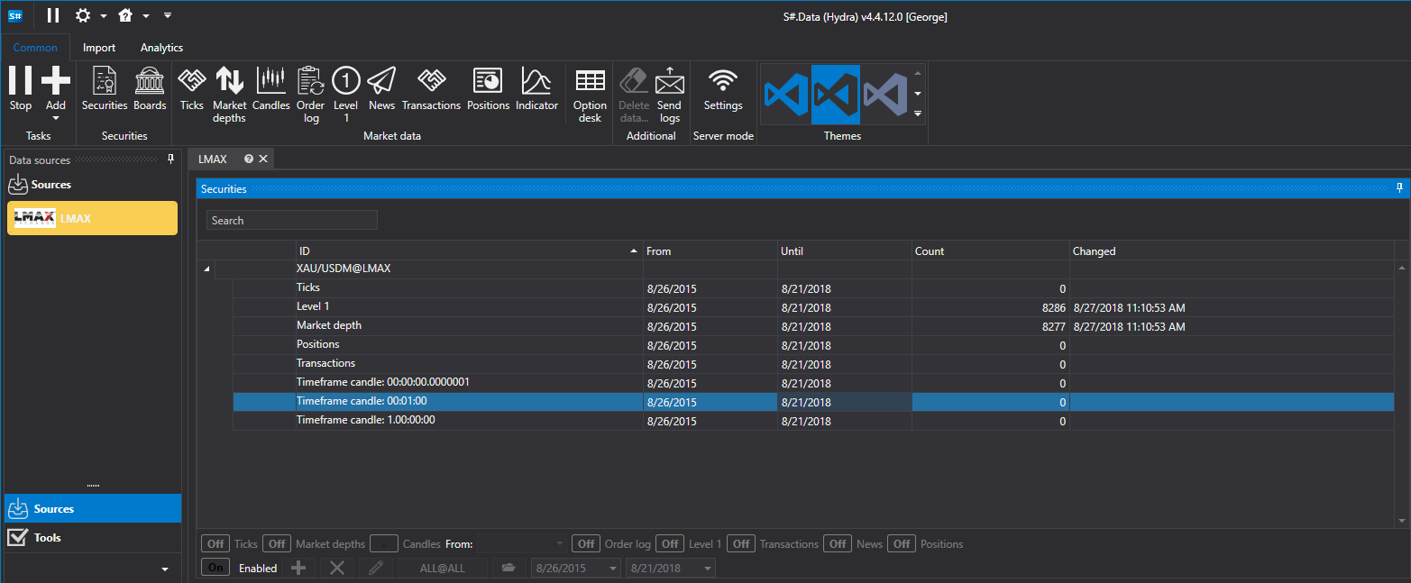Viewport: 1411px width, 583px height.
Task: Open the Indicator icon
Action: [536, 81]
